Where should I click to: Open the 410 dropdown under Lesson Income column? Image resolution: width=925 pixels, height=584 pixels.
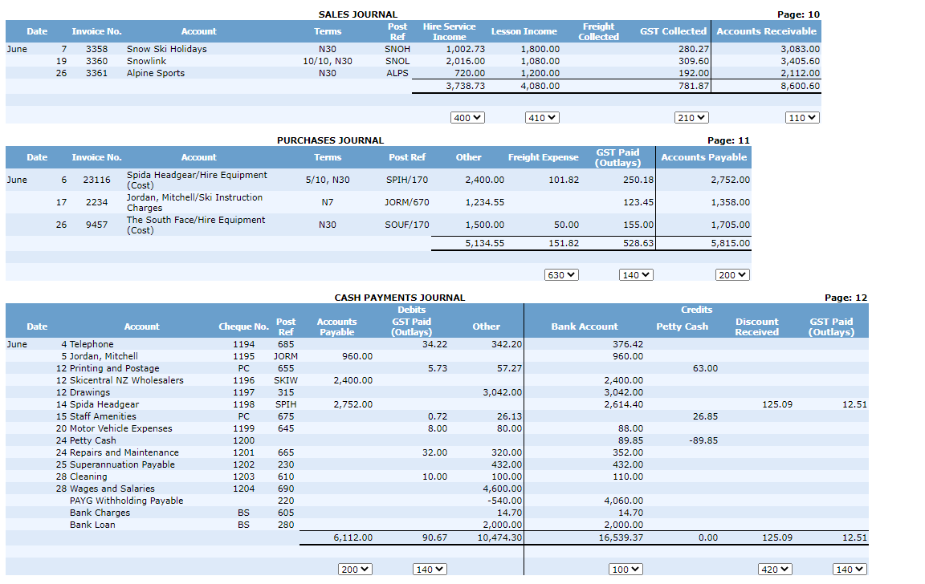coord(542,117)
